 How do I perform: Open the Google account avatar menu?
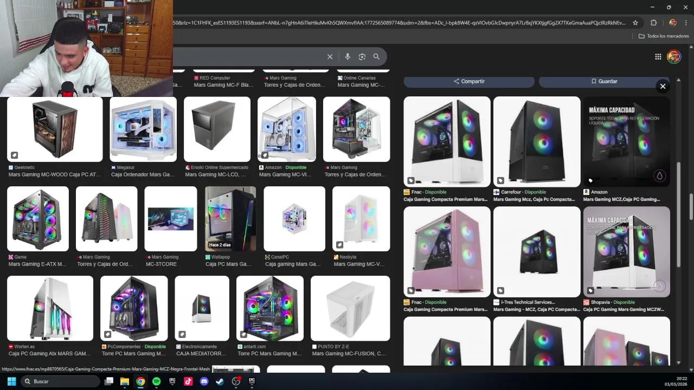pos(674,56)
